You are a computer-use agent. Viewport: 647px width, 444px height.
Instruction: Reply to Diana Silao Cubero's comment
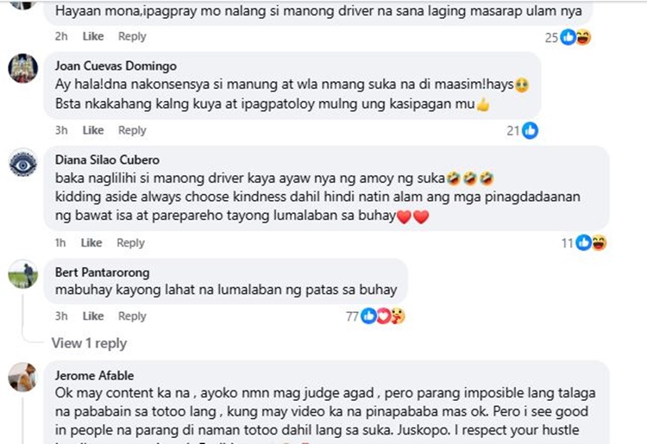click(x=130, y=243)
